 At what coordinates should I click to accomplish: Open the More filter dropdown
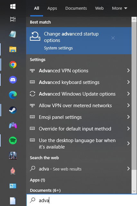120,8
